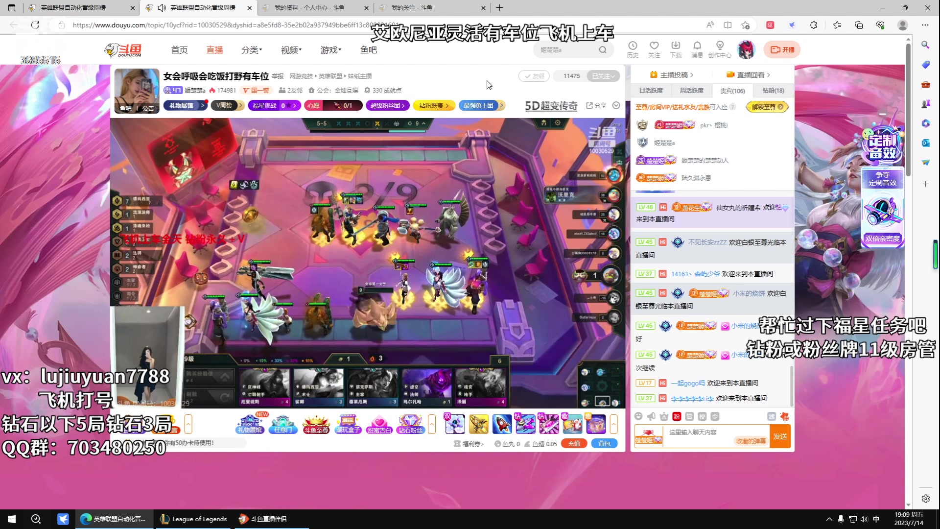Screen dimensions: 940x529
Task: Expand the 直播回看 arrow
Action: pyautogui.click(x=768, y=75)
